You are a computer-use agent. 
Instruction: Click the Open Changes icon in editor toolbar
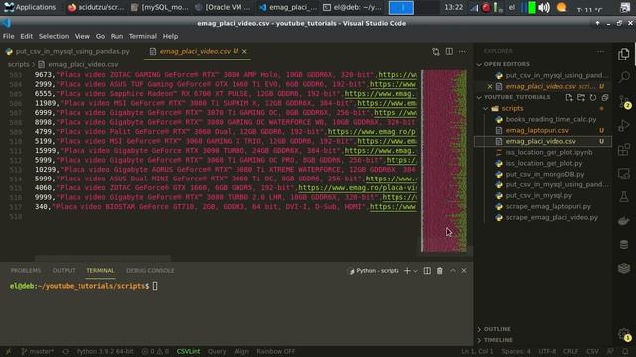(x=436, y=52)
